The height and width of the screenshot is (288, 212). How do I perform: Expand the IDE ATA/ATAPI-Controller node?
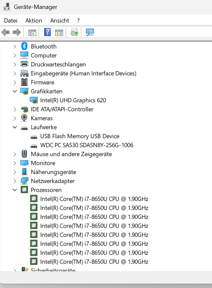coord(15,110)
